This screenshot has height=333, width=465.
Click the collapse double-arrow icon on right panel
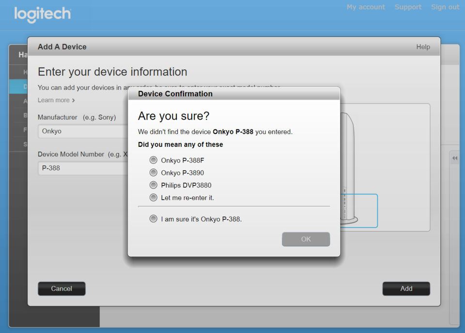(x=455, y=158)
